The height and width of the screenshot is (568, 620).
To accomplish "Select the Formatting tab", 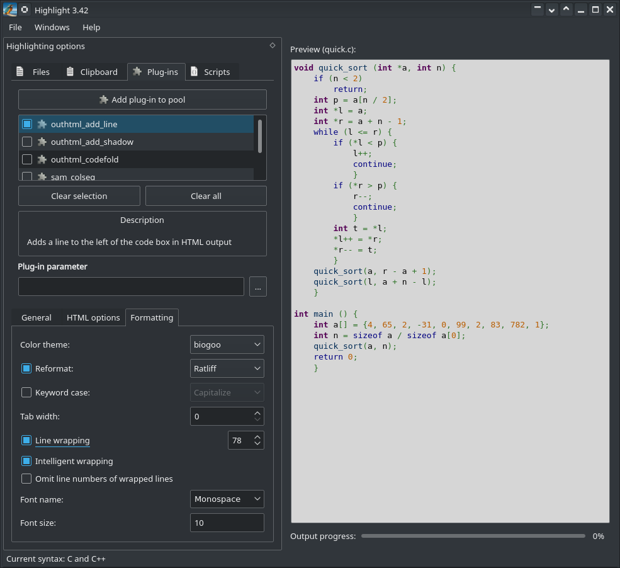I will click(x=152, y=317).
